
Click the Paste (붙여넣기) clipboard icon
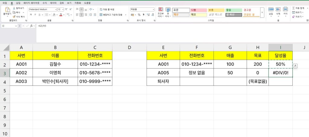click(x=7, y=11)
